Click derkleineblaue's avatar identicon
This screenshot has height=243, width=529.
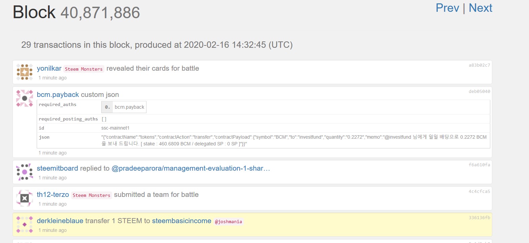point(25,224)
